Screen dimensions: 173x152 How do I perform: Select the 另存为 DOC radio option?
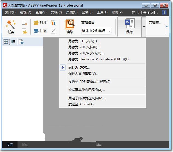click(x=63, y=67)
